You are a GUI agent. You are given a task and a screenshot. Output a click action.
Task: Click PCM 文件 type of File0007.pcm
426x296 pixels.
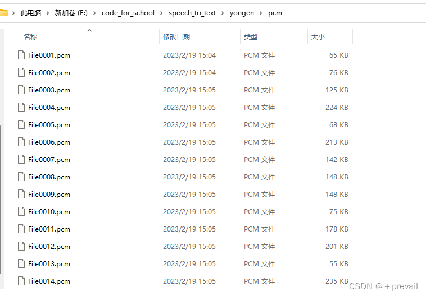[x=260, y=159]
